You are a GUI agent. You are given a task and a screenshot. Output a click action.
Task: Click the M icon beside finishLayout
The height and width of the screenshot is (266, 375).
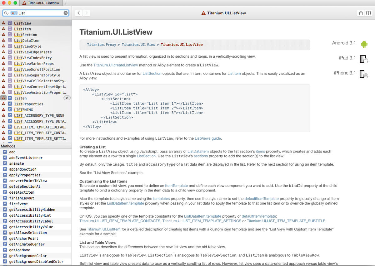[5, 198]
